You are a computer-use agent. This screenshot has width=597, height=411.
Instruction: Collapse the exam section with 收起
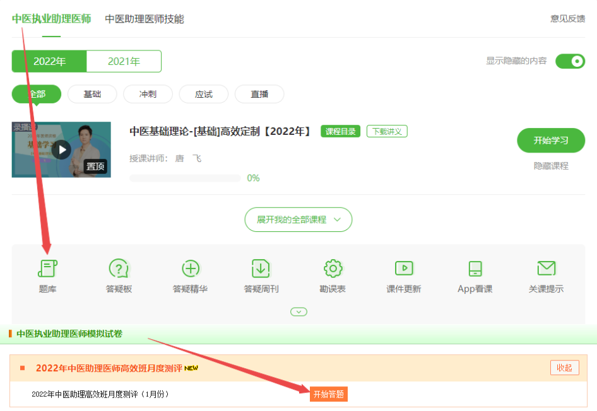click(564, 368)
